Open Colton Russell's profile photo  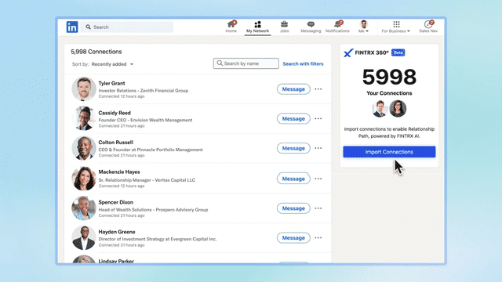[84, 148]
